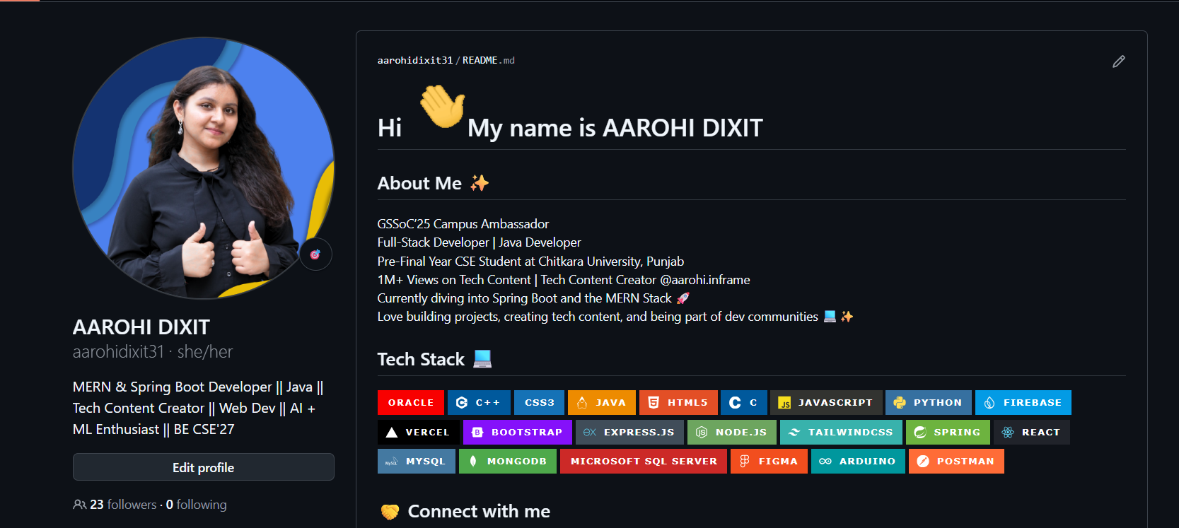Image resolution: width=1179 pixels, height=528 pixels.
Task: Click the 'Love building projects' line
Action: tap(615, 317)
